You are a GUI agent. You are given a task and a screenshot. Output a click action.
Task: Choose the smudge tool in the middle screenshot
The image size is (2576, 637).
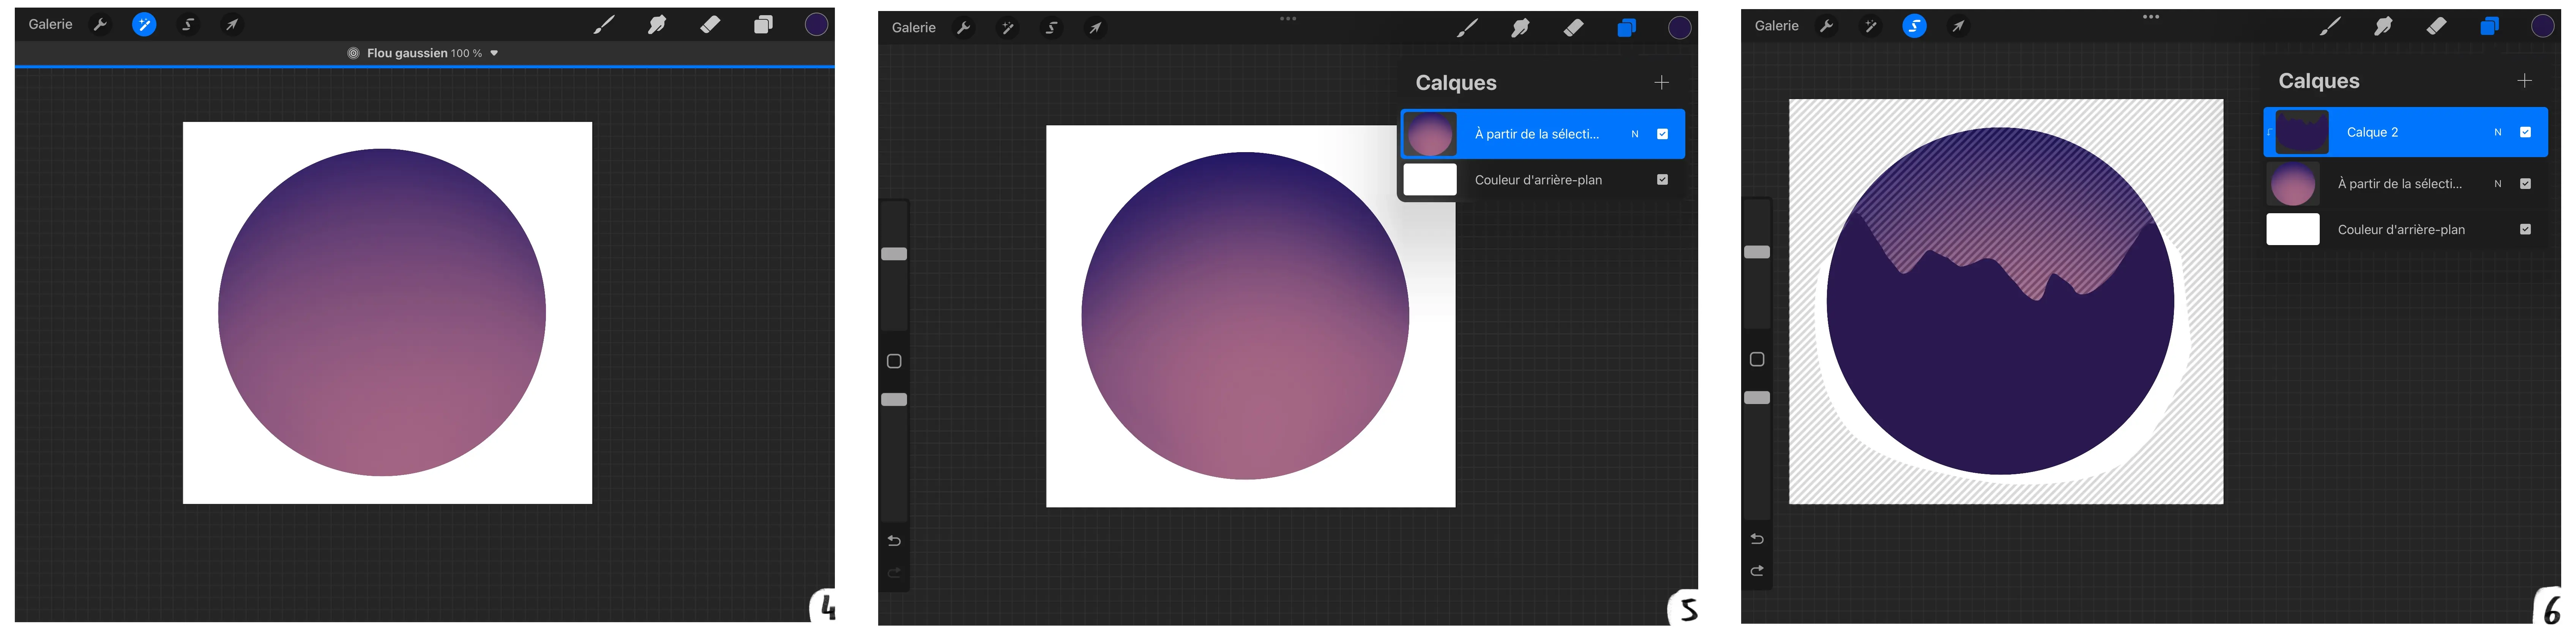click(1520, 28)
